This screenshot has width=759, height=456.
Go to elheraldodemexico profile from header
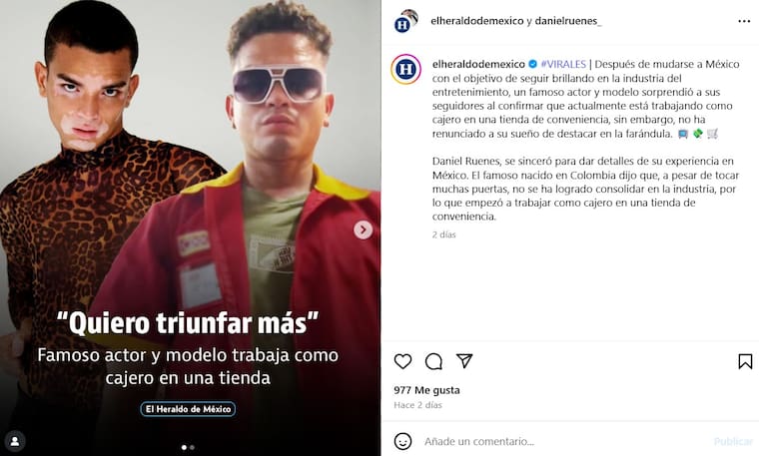pyautogui.click(x=477, y=21)
